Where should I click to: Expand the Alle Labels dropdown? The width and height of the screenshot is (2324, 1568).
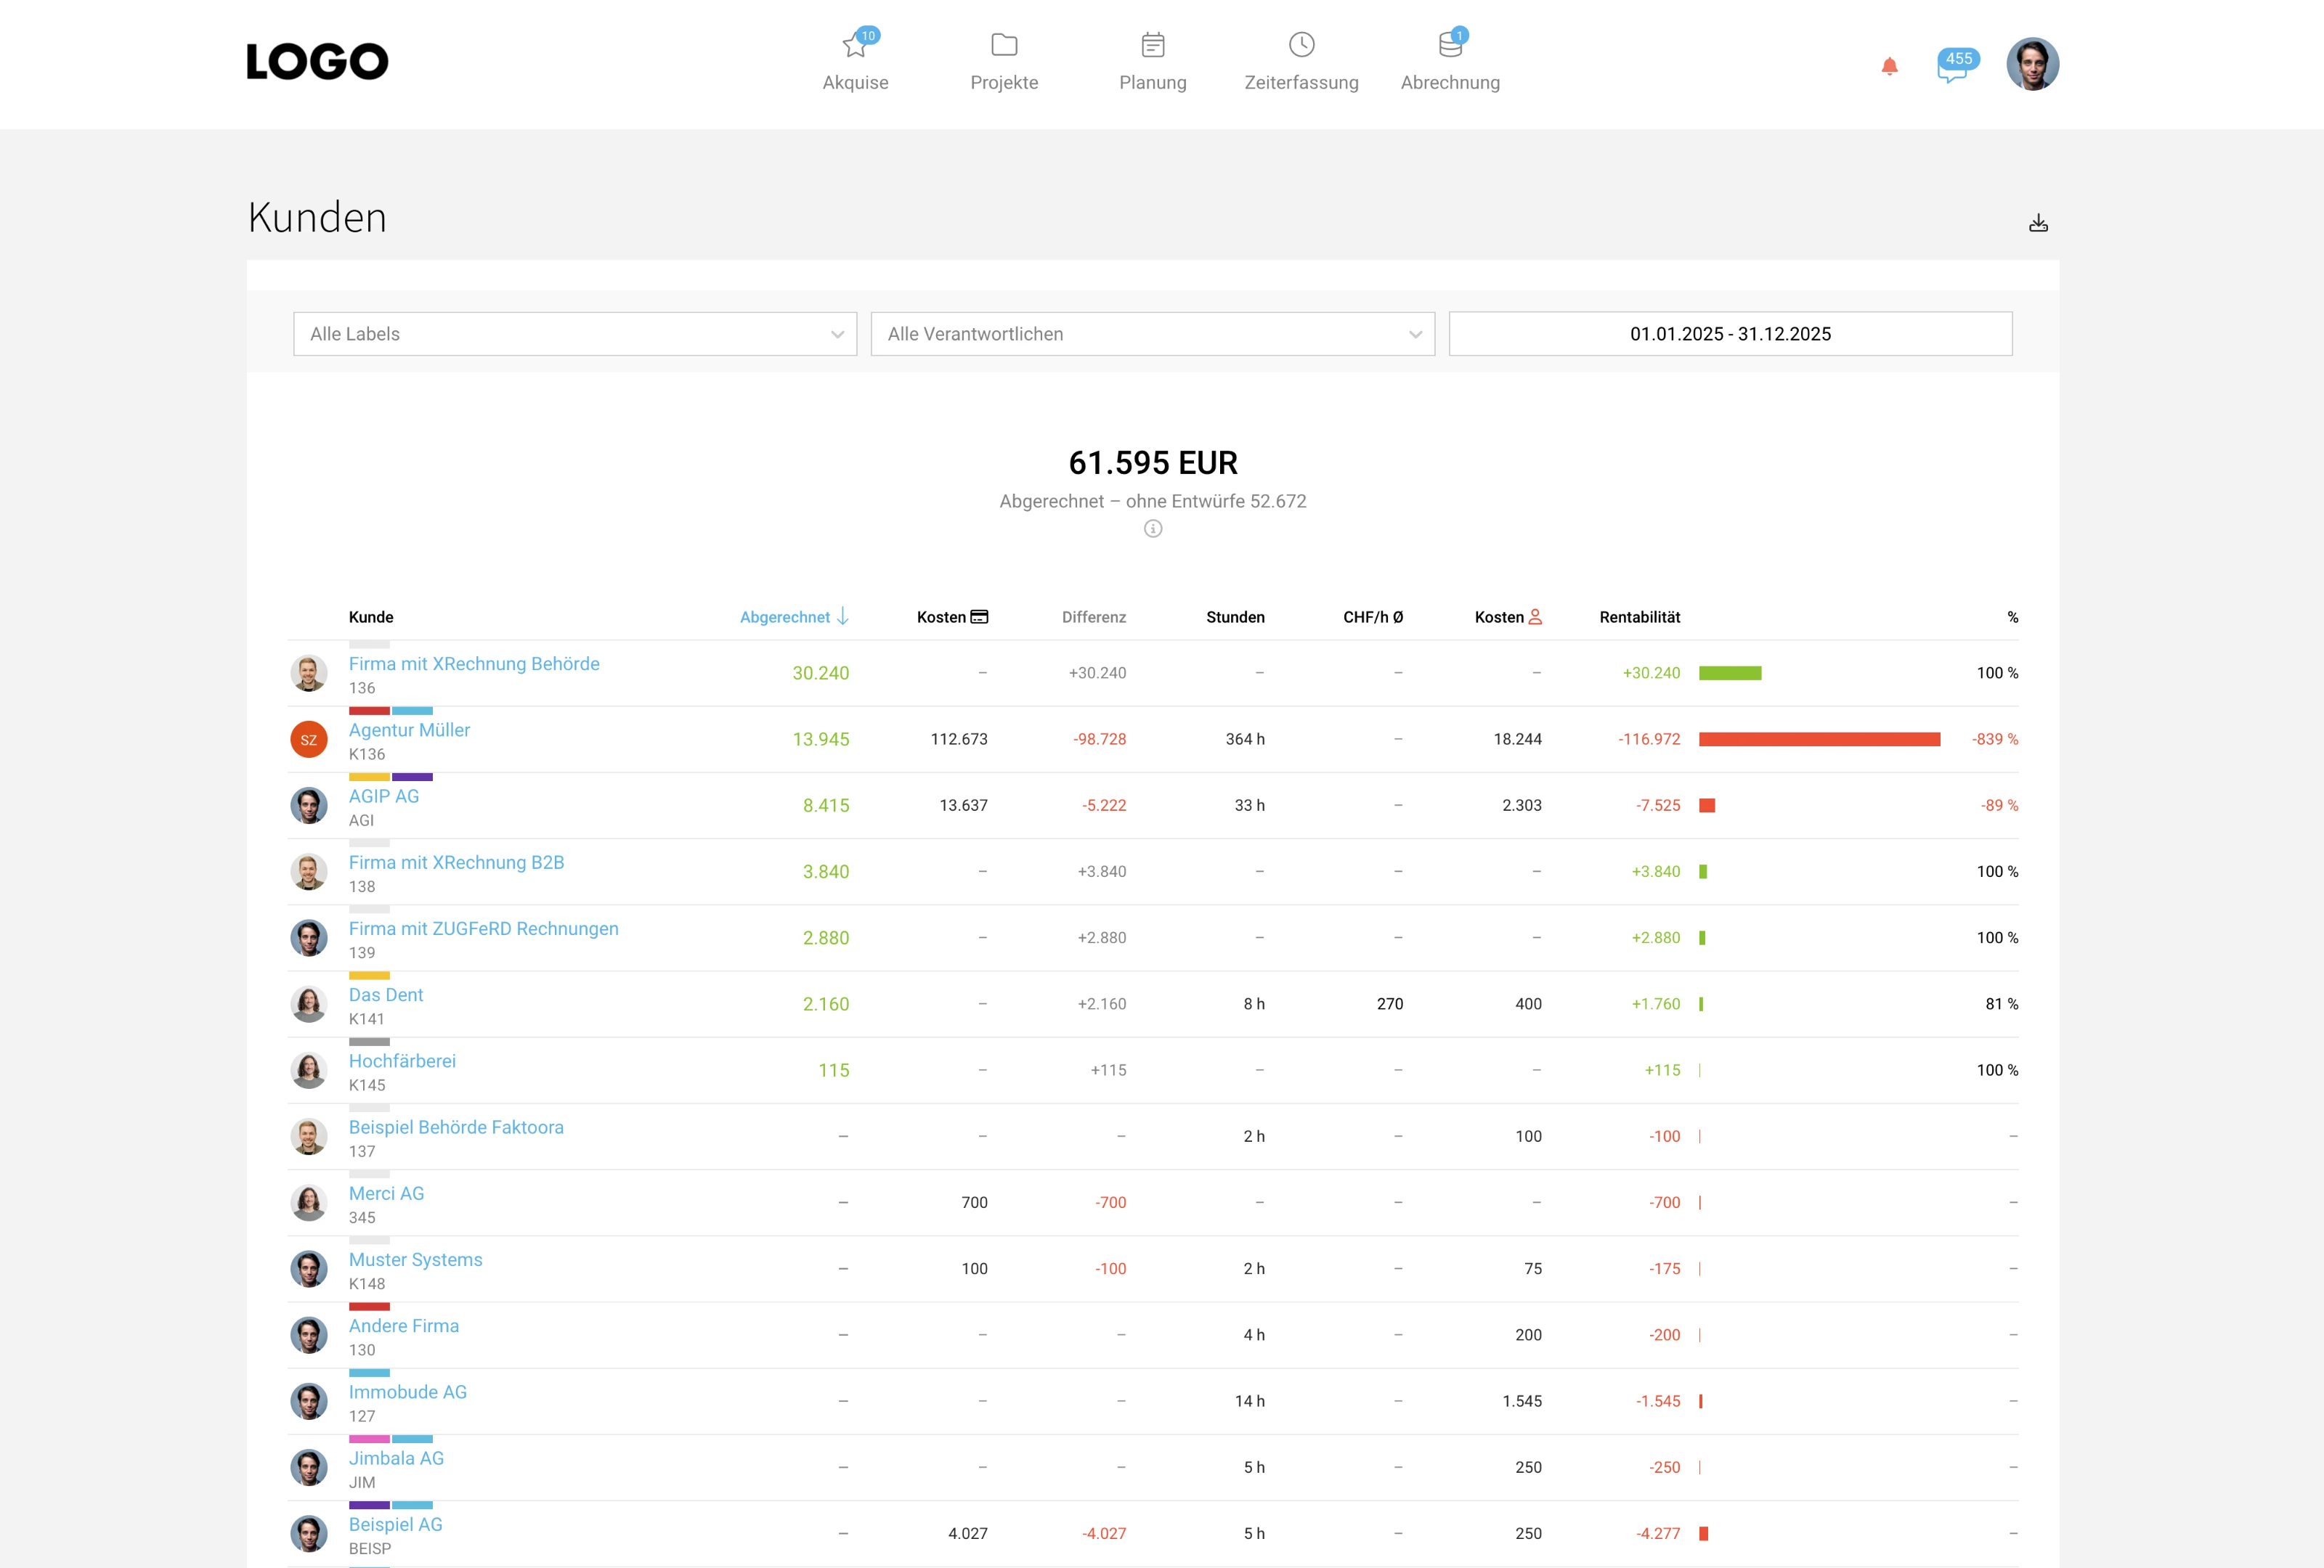coord(575,334)
